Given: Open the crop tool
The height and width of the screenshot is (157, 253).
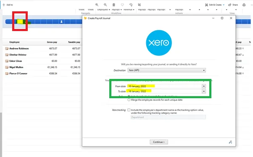Looking at the screenshot, I should click(140, 5).
